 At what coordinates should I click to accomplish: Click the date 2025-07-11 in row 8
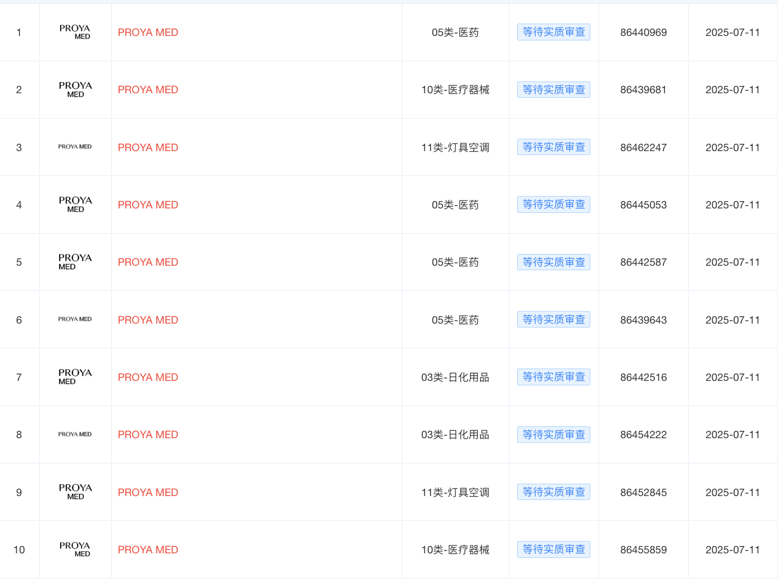(732, 434)
